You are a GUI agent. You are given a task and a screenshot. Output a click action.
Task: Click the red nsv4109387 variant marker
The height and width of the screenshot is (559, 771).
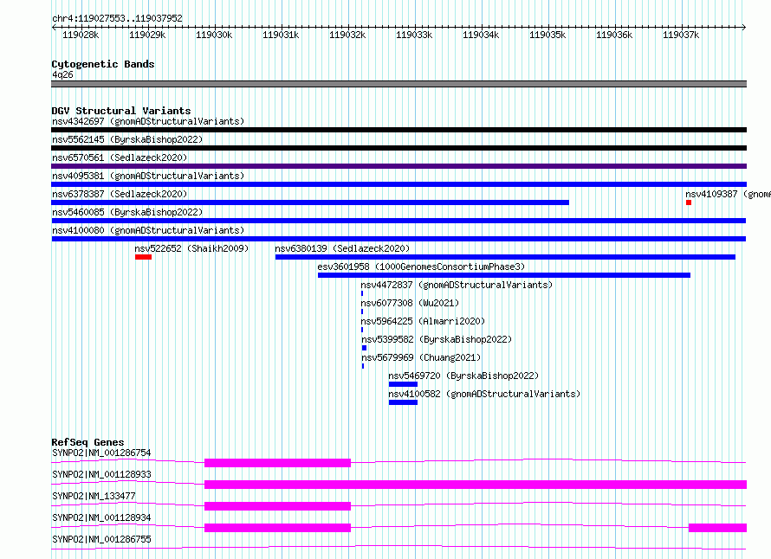tap(689, 202)
